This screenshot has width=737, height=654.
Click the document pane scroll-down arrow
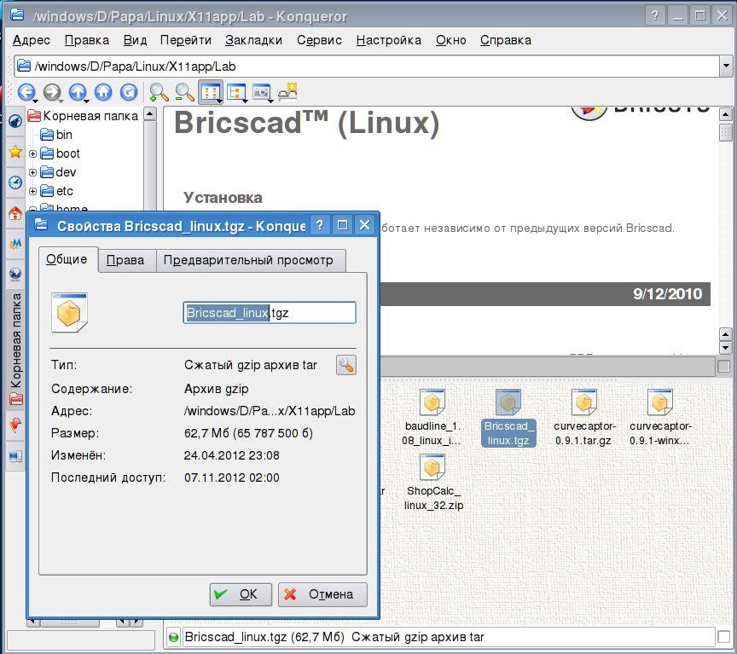pos(725,348)
